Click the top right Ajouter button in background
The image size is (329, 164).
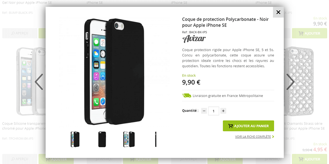tap(309, 33)
